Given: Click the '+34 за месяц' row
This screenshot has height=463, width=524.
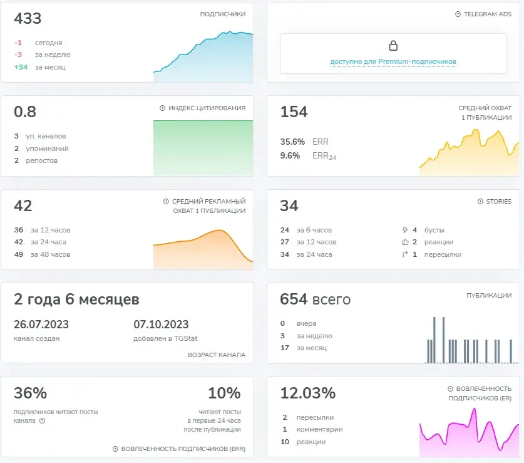Looking at the screenshot, I should [39, 67].
